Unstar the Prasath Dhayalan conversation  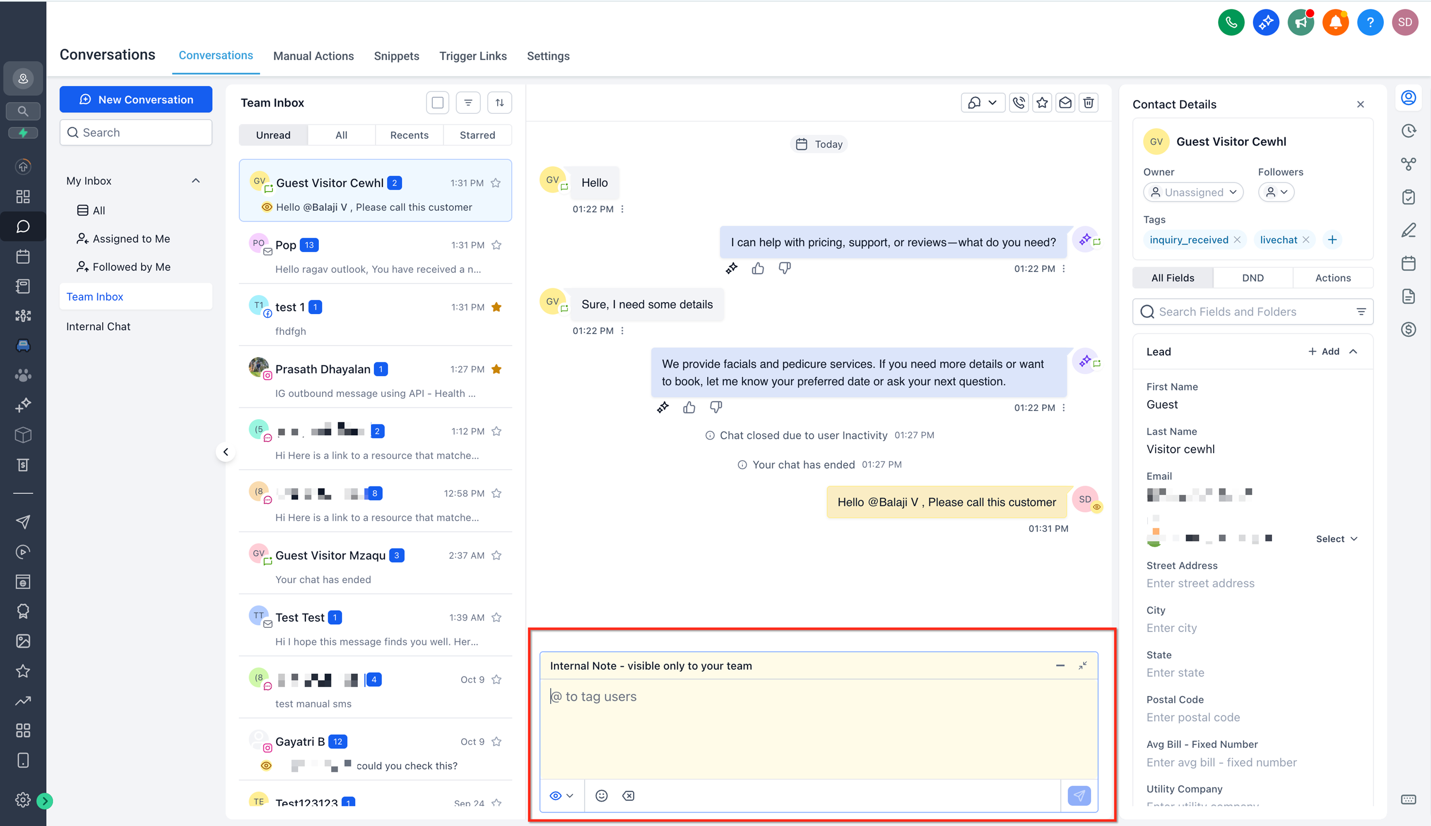pyautogui.click(x=497, y=370)
